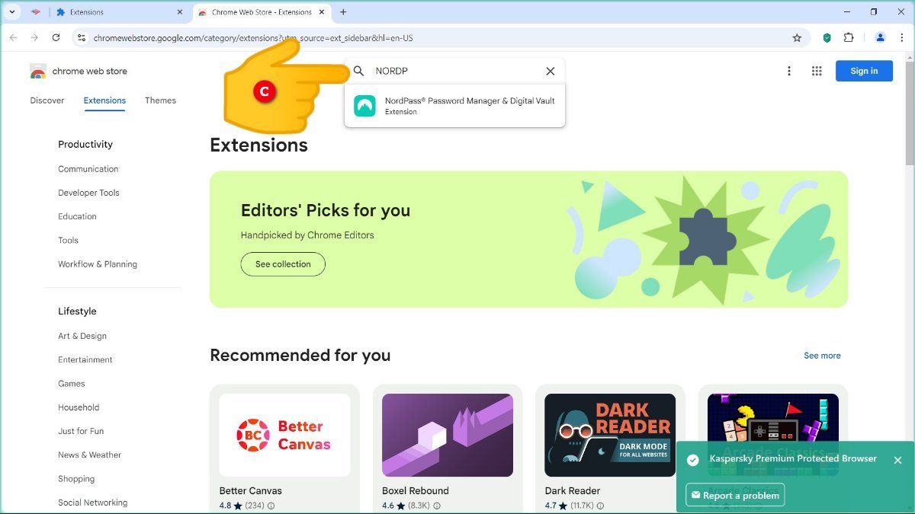Open Chrome's customize and control menu
Screen dimensions: 915x514
(x=902, y=37)
